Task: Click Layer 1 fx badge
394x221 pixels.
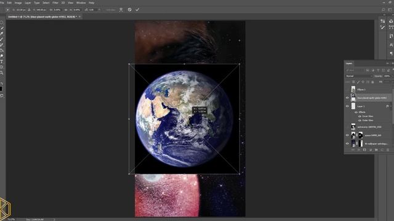Action: 387,106
